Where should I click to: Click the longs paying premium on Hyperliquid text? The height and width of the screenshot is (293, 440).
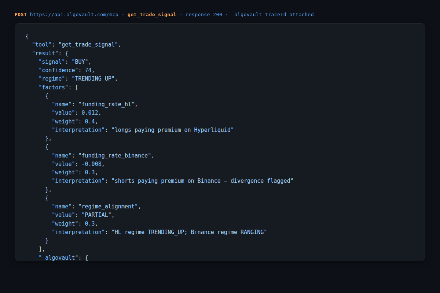tap(173, 130)
